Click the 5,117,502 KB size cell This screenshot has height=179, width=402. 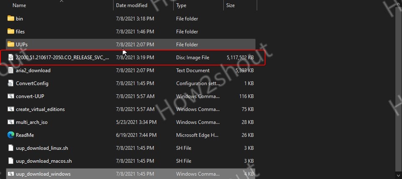(x=240, y=58)
